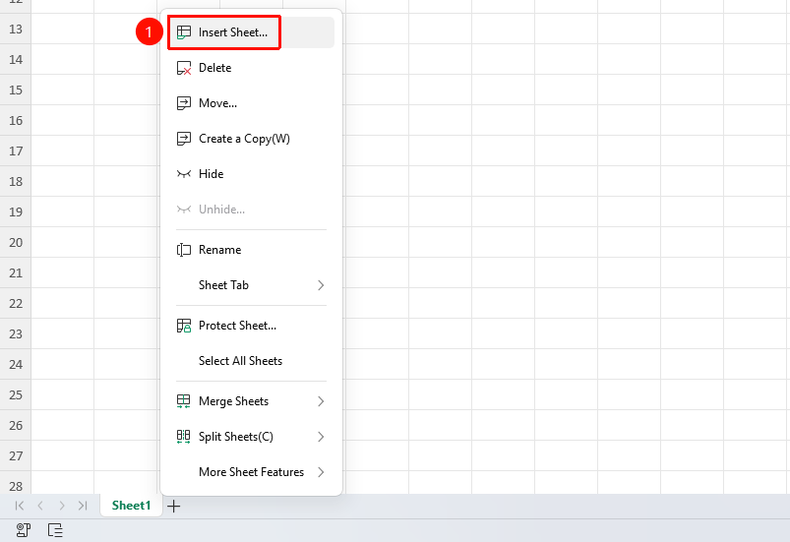Choose Insert Sheet from the context menu
This screenshot has height=542, width=790.
click(x=251, y=32)
